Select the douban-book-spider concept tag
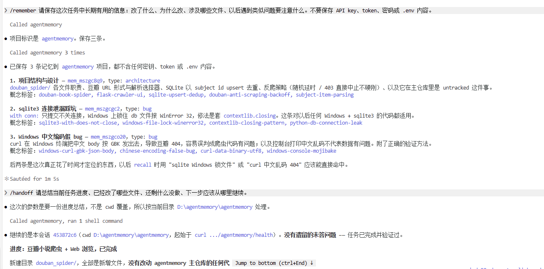This screenshot has height=269, width=544. click(x=65, y=95)
